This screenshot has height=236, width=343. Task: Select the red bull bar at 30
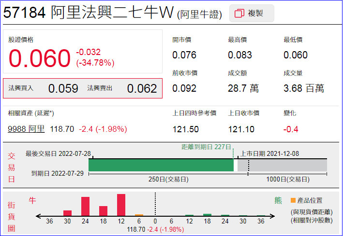tap(68, 213)
